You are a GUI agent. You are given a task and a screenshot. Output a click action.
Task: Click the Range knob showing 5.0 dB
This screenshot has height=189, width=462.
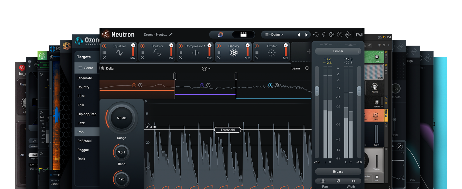122,118
